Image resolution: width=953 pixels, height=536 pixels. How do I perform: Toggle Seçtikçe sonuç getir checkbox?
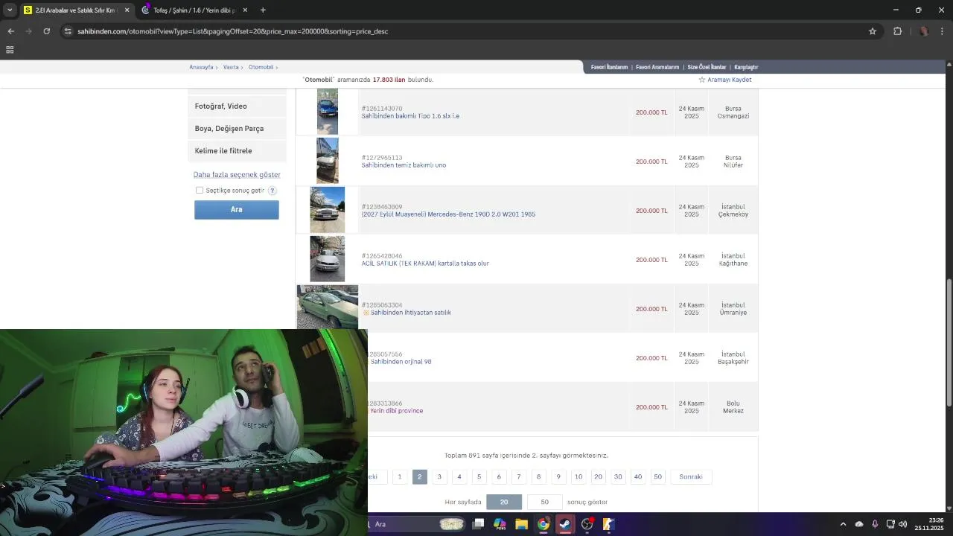[x=200, y=191]
